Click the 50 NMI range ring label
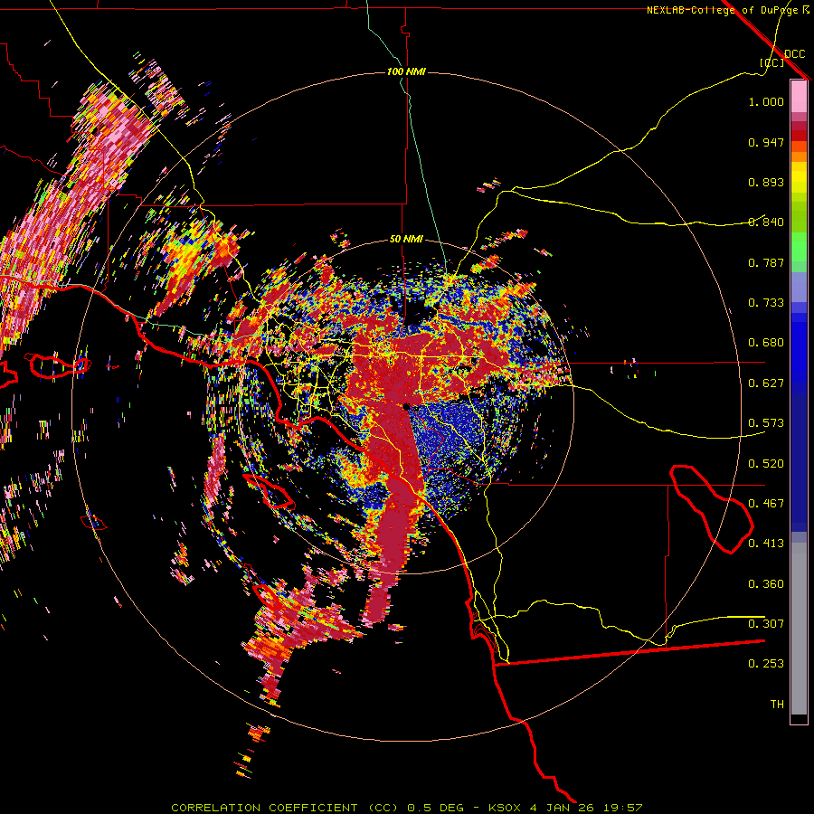 (x=406, y=240)
